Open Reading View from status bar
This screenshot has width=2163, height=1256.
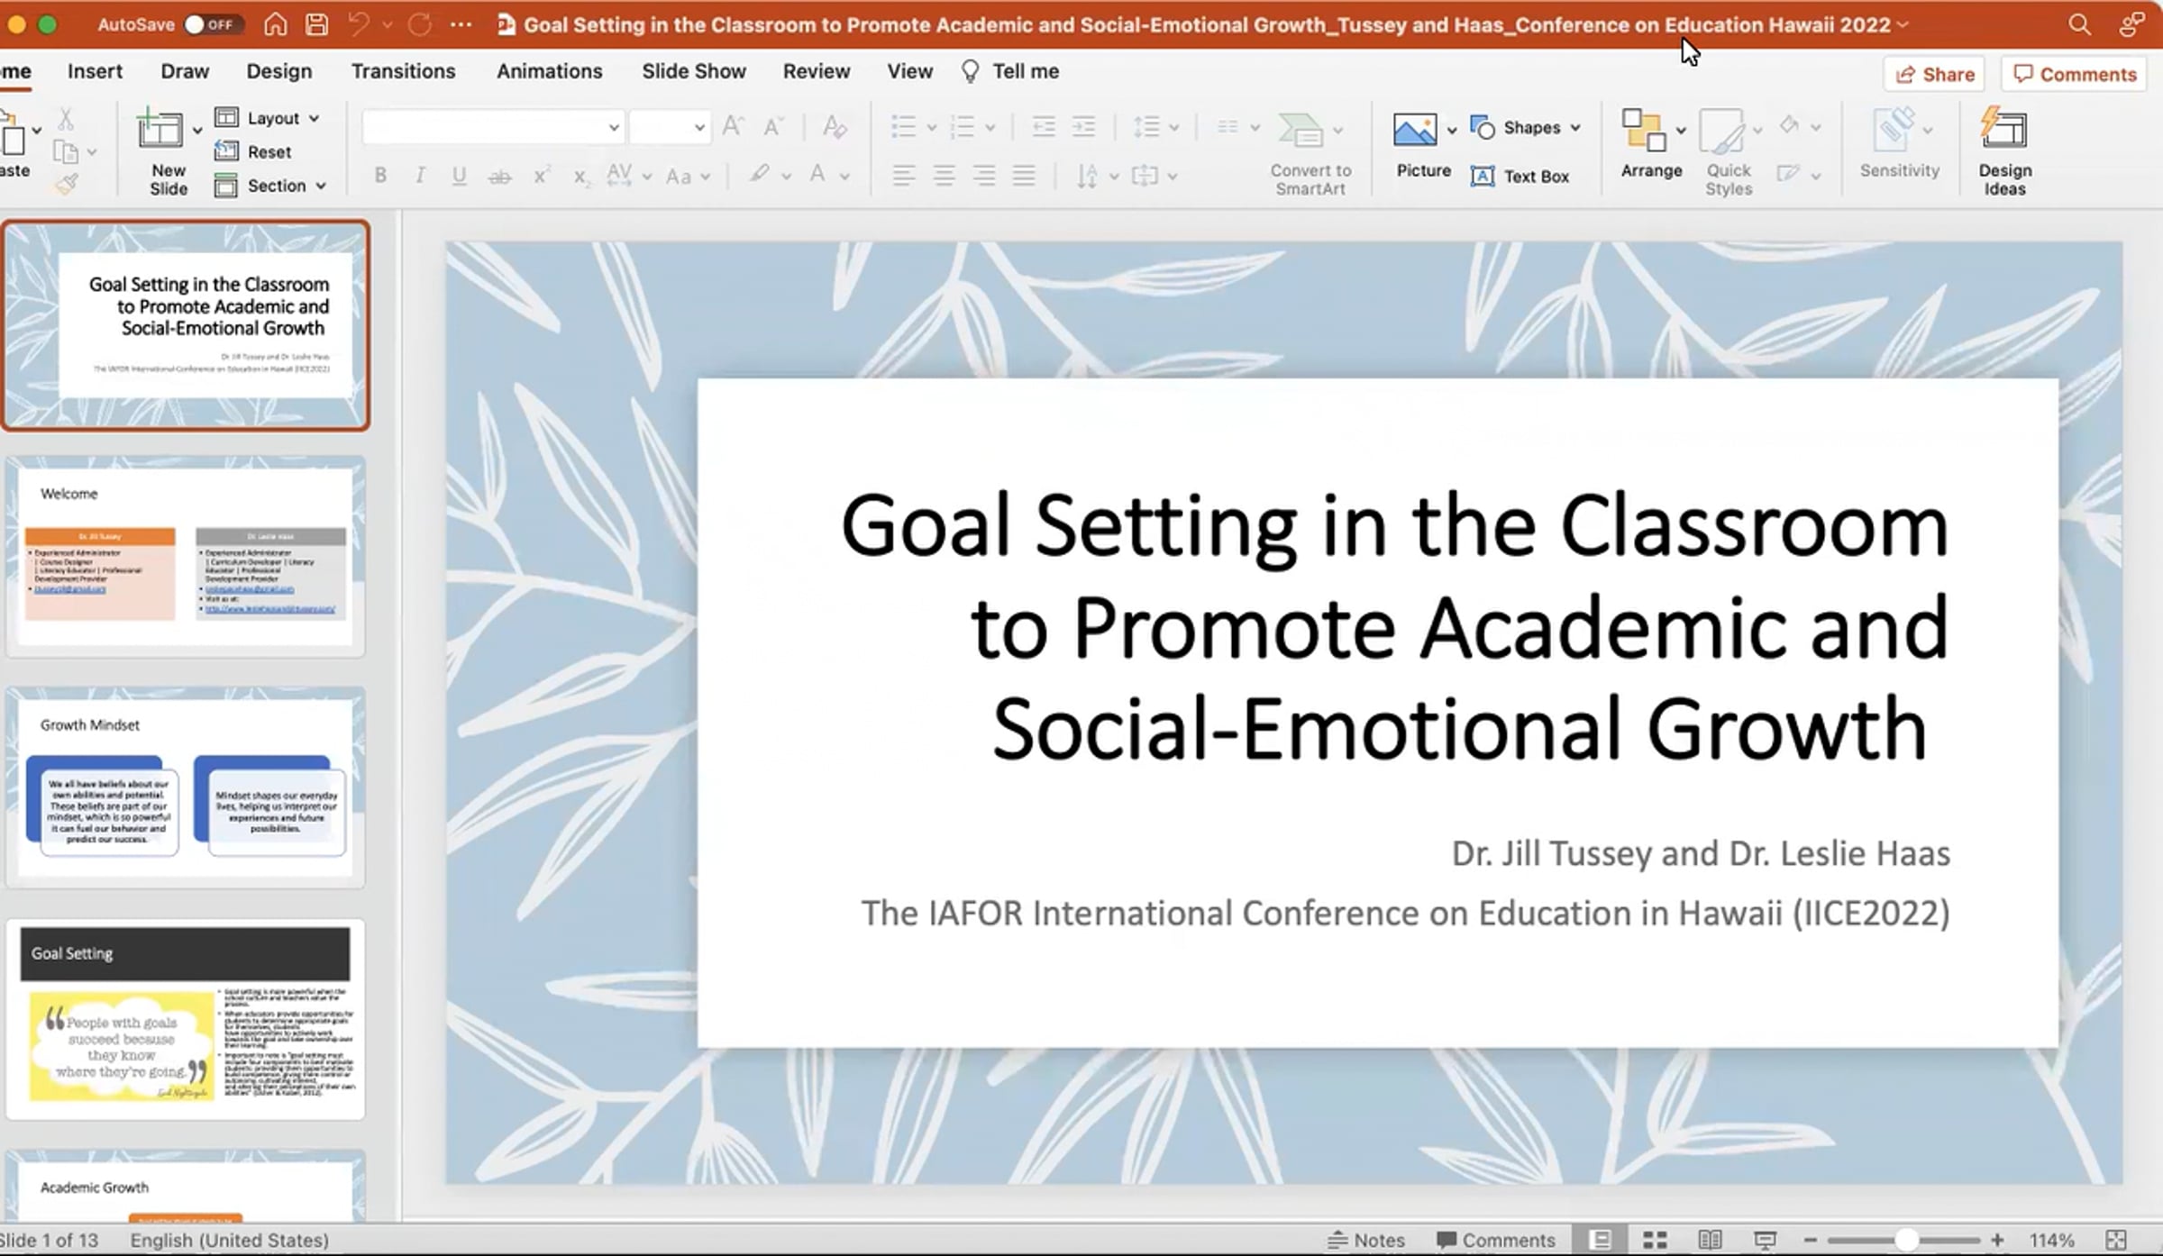1710,1240
